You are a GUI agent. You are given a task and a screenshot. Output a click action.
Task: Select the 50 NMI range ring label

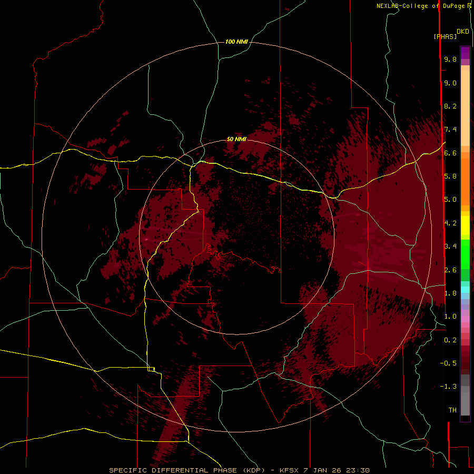click(x=236, y=139)
